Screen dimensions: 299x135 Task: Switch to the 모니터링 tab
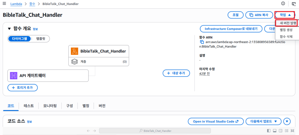click(x=50, y=106)
